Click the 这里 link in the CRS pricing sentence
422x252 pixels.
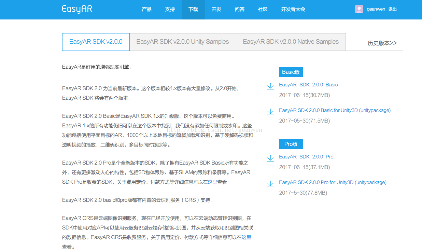[247, 237]
